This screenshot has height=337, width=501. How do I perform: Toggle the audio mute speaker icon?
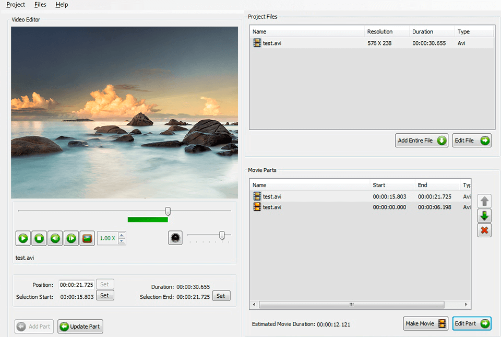[x=175, y=237]
